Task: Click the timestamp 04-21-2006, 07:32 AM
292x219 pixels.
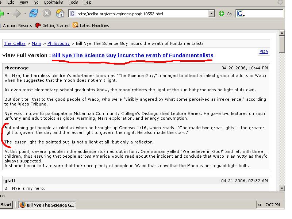Action: [x=244, y=181]
